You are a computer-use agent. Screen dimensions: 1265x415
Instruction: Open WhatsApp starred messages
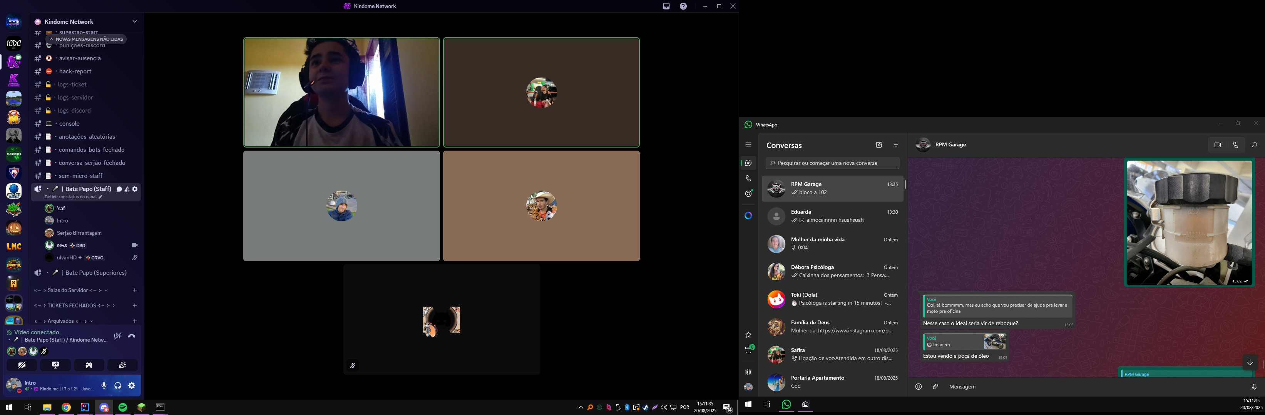(x=748, y=335)
